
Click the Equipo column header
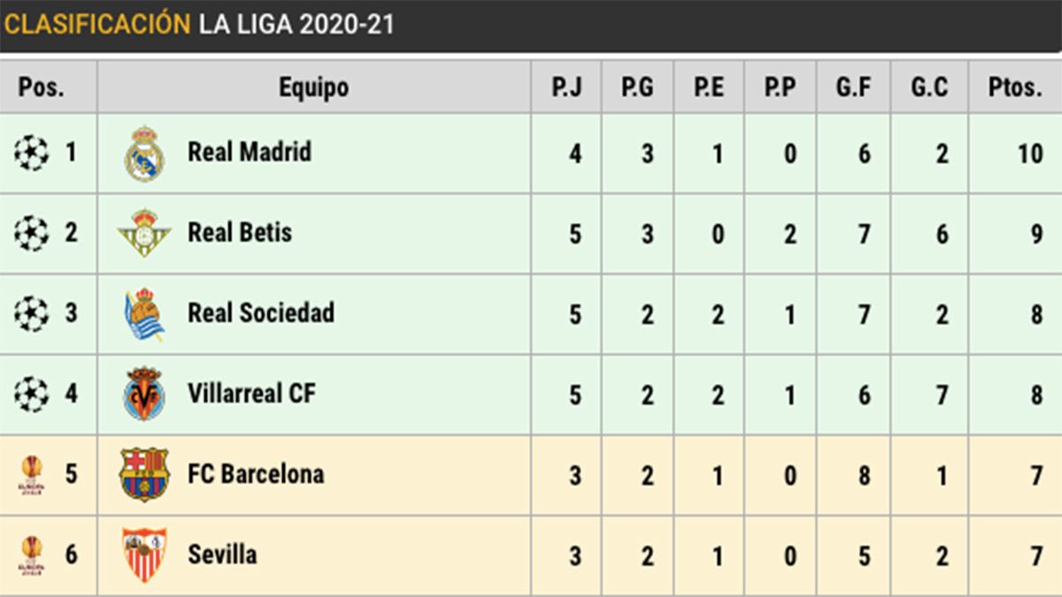[313, 87]
